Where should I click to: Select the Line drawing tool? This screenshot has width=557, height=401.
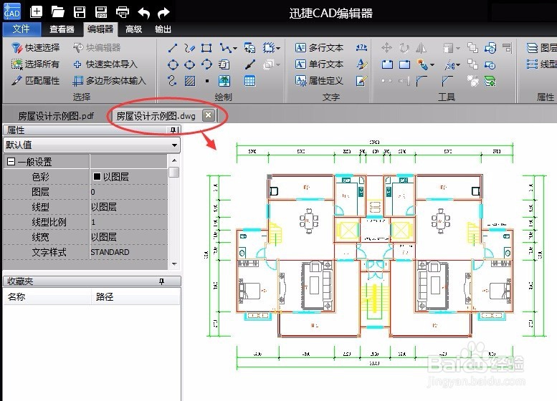point(173,48)
